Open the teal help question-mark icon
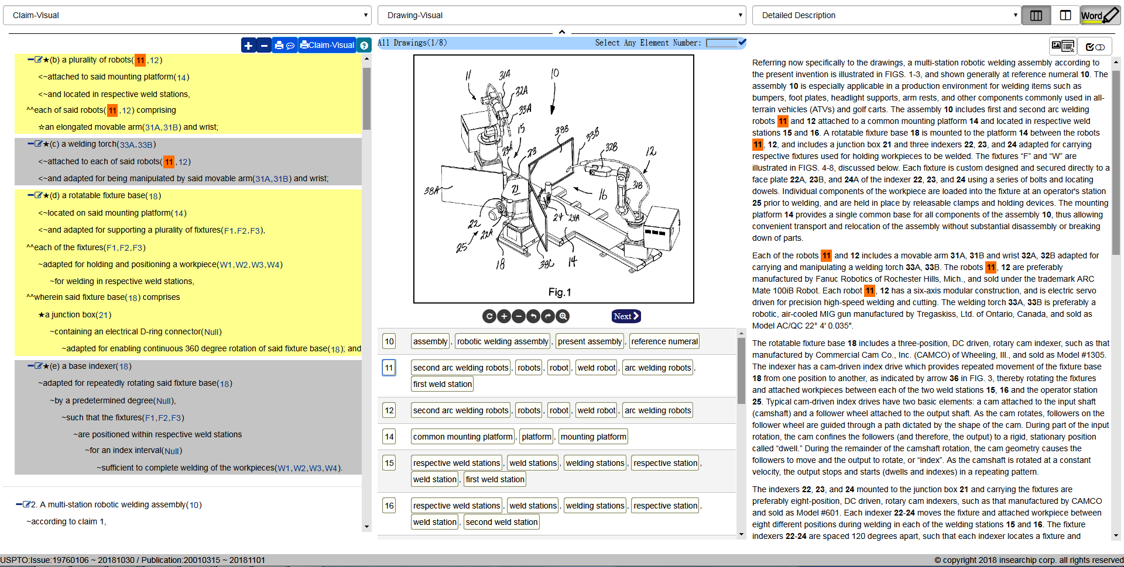Image resolution: width=1124 pixels, height=567 pixels. coord(364,45)
